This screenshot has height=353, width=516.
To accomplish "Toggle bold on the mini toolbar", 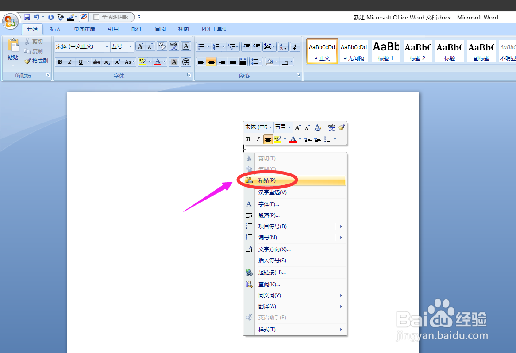I will (x=249, y=139).
